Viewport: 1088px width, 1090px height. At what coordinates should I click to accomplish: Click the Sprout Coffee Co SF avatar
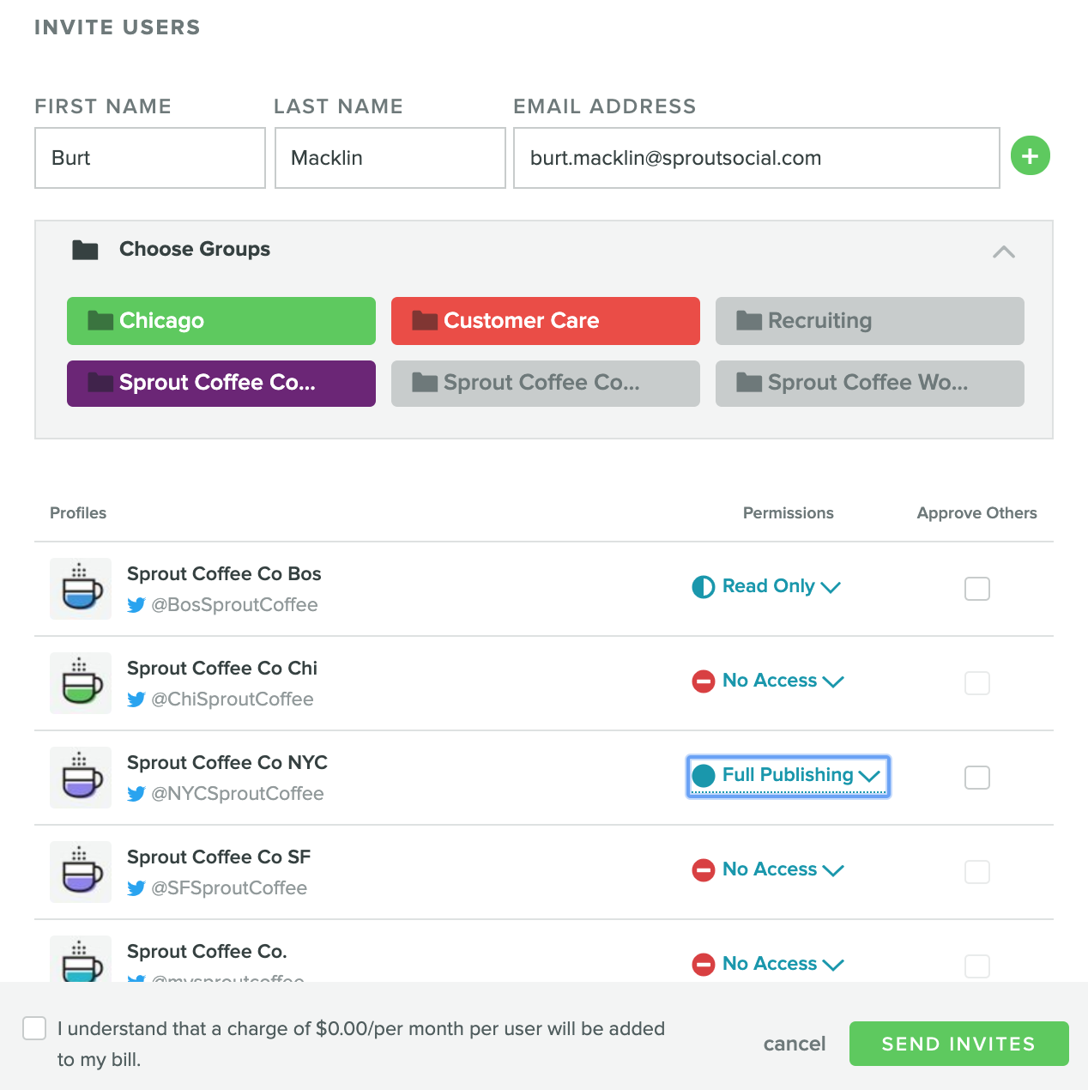click(x=81, y=872)
